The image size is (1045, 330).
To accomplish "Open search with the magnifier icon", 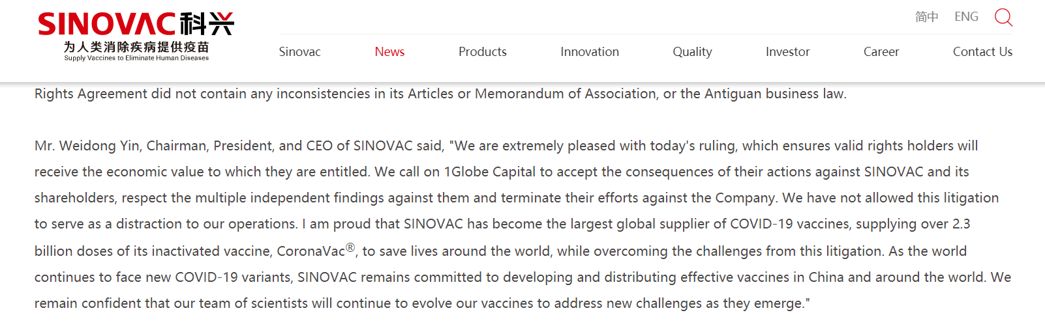I will 1003,17.
